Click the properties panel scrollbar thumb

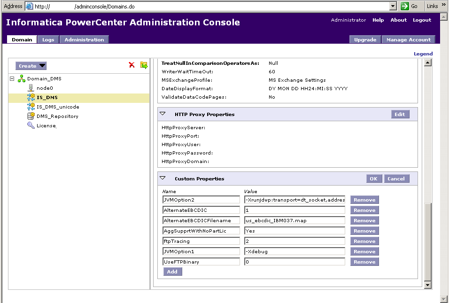point(427,242)
